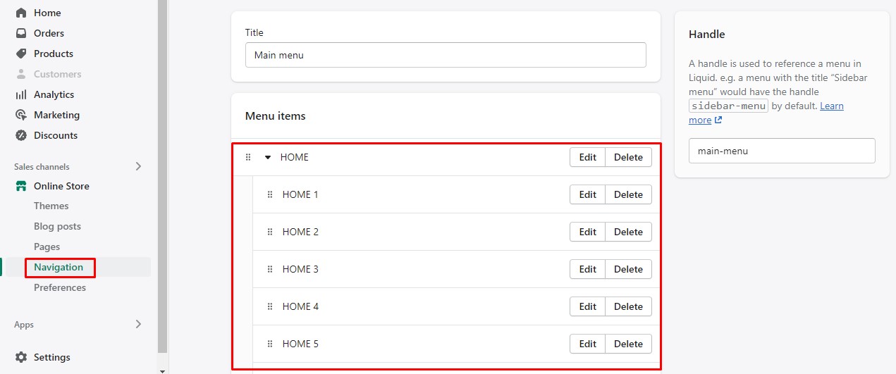Screen dimensions: 896x374
Task: Select Navigation in the sidebar
Action: (59, 267)
